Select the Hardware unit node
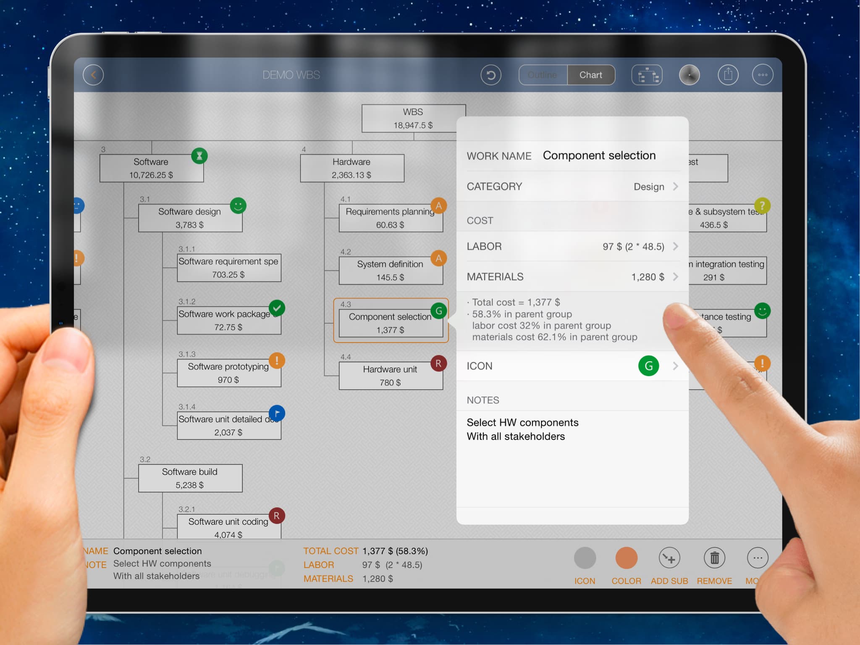 click(x=390, y=375)
